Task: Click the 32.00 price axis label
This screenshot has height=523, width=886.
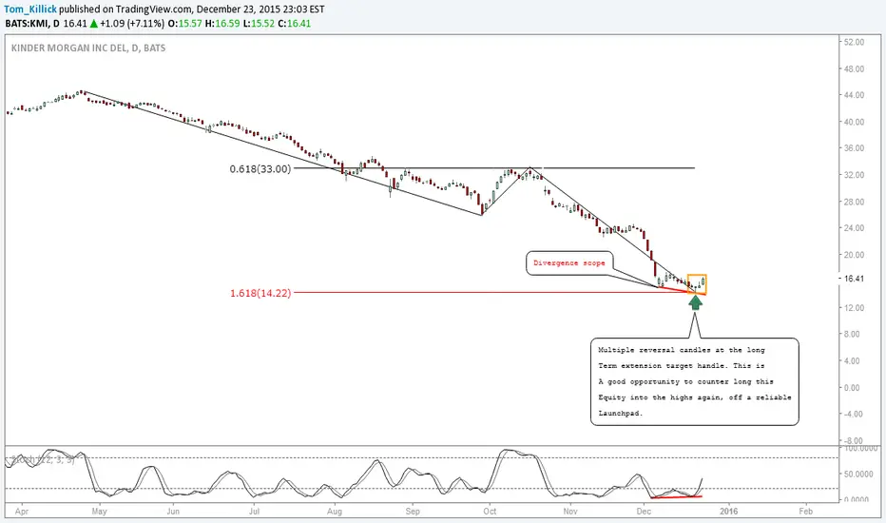Action: tap(854, 175)
